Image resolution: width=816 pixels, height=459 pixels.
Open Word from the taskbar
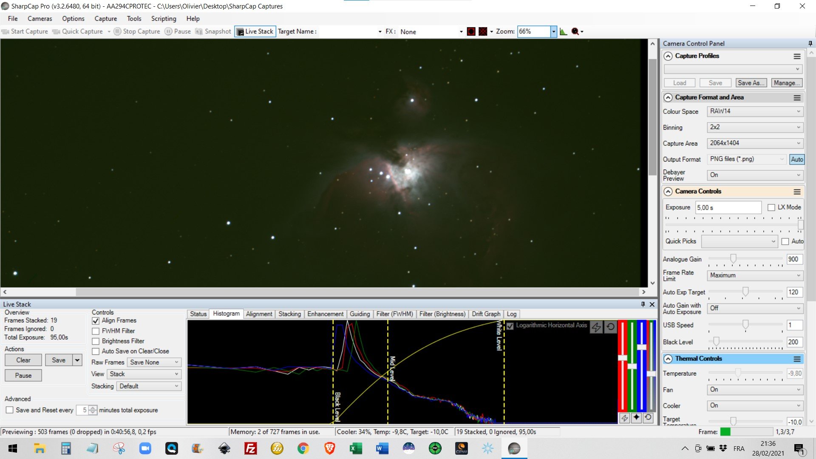[x=382, y=448]
